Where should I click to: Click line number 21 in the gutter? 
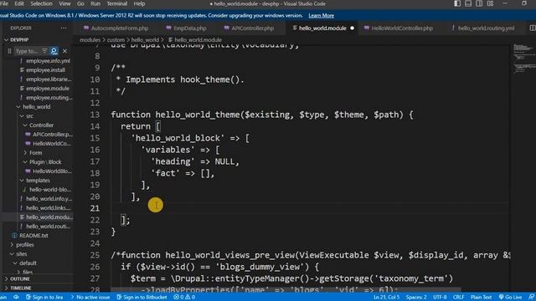coord(95,208)
